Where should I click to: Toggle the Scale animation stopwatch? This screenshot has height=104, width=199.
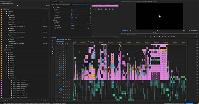pyautogui.click(x=55, y=11)
